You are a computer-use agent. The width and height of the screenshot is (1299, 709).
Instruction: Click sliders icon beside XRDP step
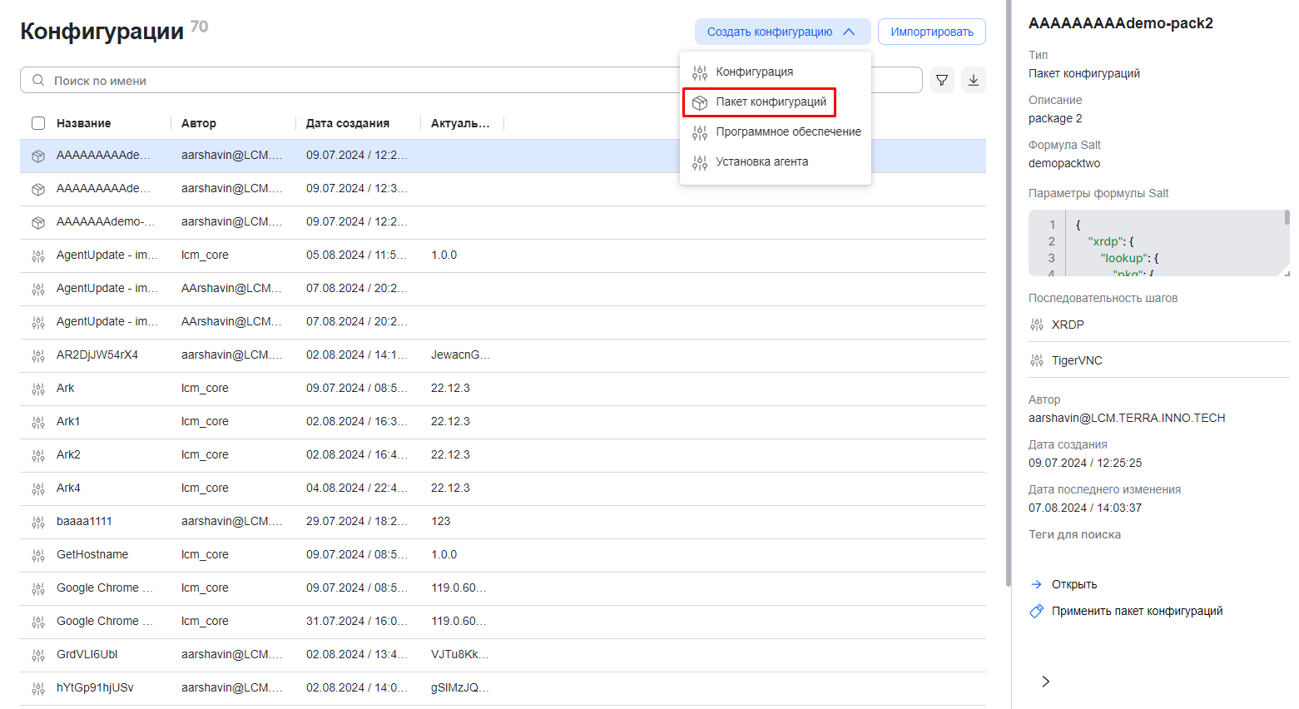pyautogui.click(x=1037, y=325)
